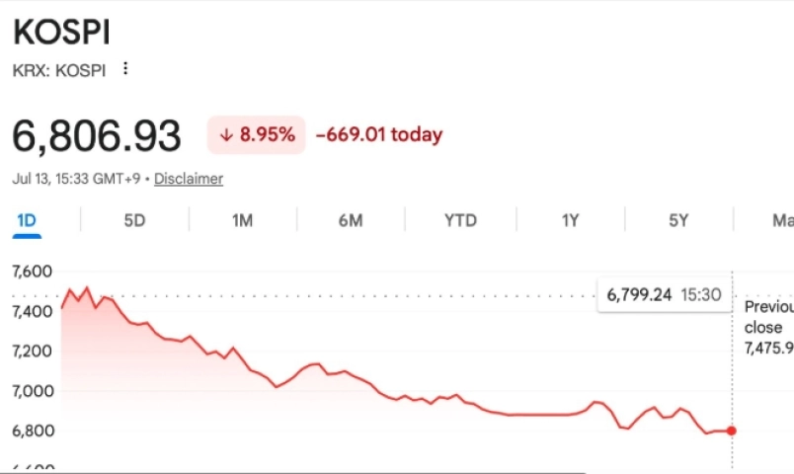This screenshot has width=794, height=474.
Task: Select the Max range tab
Action: [x=783, y=221]
